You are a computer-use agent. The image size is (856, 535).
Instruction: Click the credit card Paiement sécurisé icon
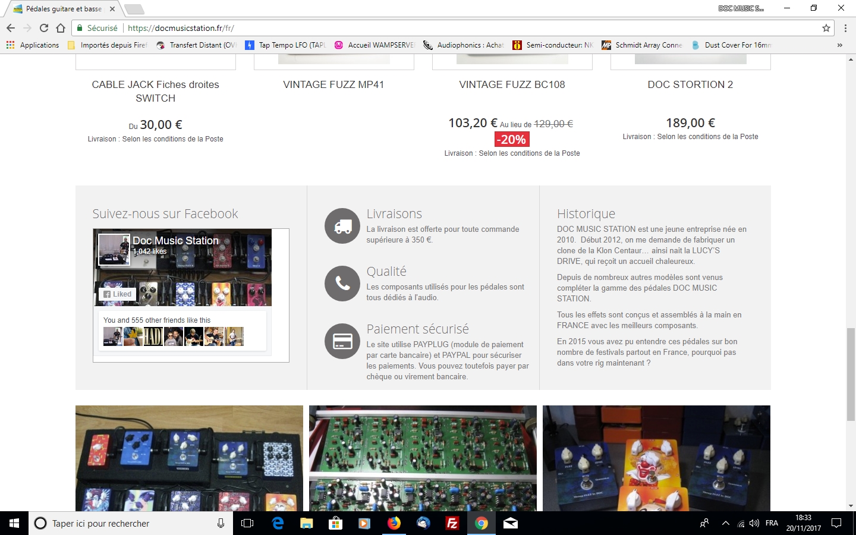click(x=342, y=341)
